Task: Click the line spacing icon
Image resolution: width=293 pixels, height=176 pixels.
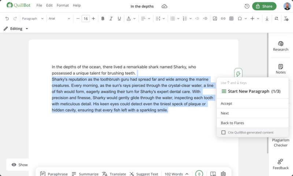Action: click(158, 18)
